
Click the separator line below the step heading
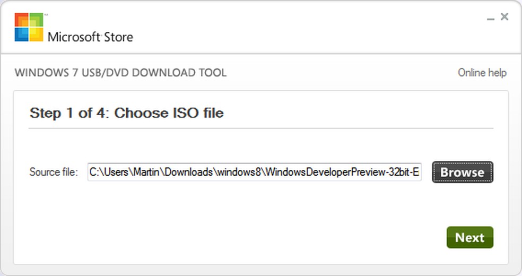point(261,128)
